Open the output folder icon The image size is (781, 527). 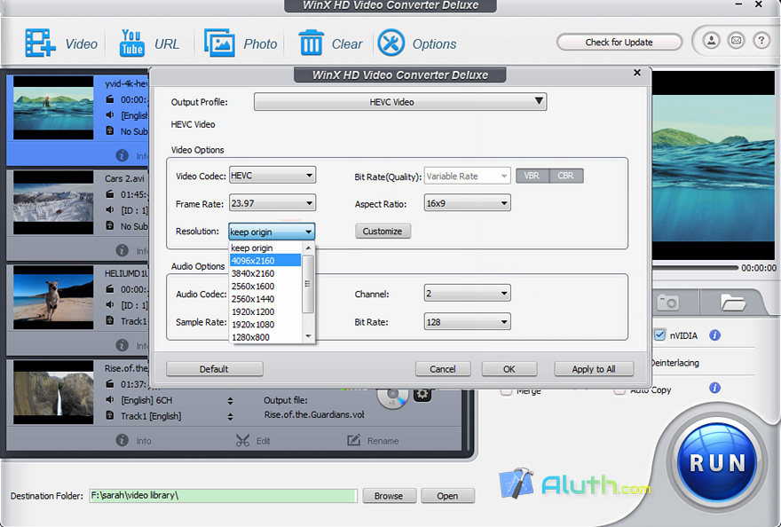pos(733,302)
